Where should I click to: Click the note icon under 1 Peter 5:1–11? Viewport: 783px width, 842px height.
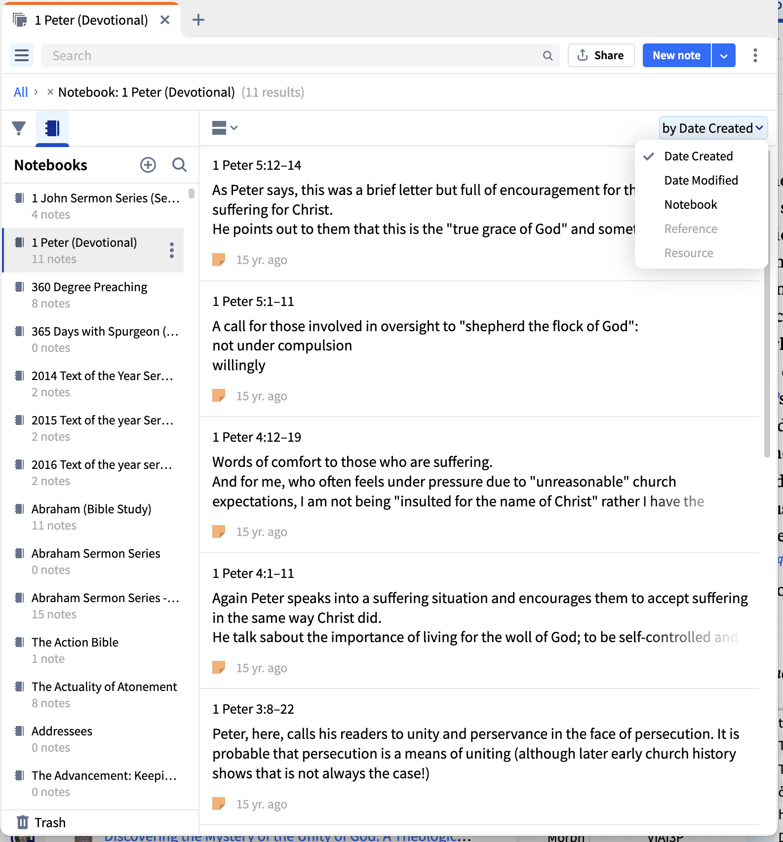[219, 396]
